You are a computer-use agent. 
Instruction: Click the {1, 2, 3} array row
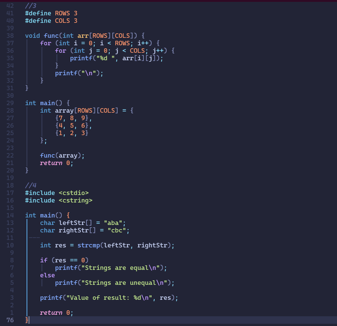pos(72,133)
